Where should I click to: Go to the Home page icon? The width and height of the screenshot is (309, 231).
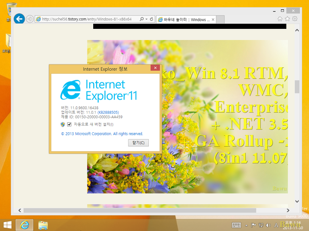pyautogui.click(x=280, y=19)
